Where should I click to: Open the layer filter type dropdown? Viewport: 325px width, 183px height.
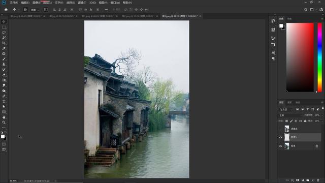(286, 109)
